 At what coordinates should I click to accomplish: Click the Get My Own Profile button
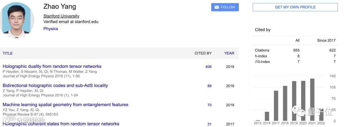[295, 7]
